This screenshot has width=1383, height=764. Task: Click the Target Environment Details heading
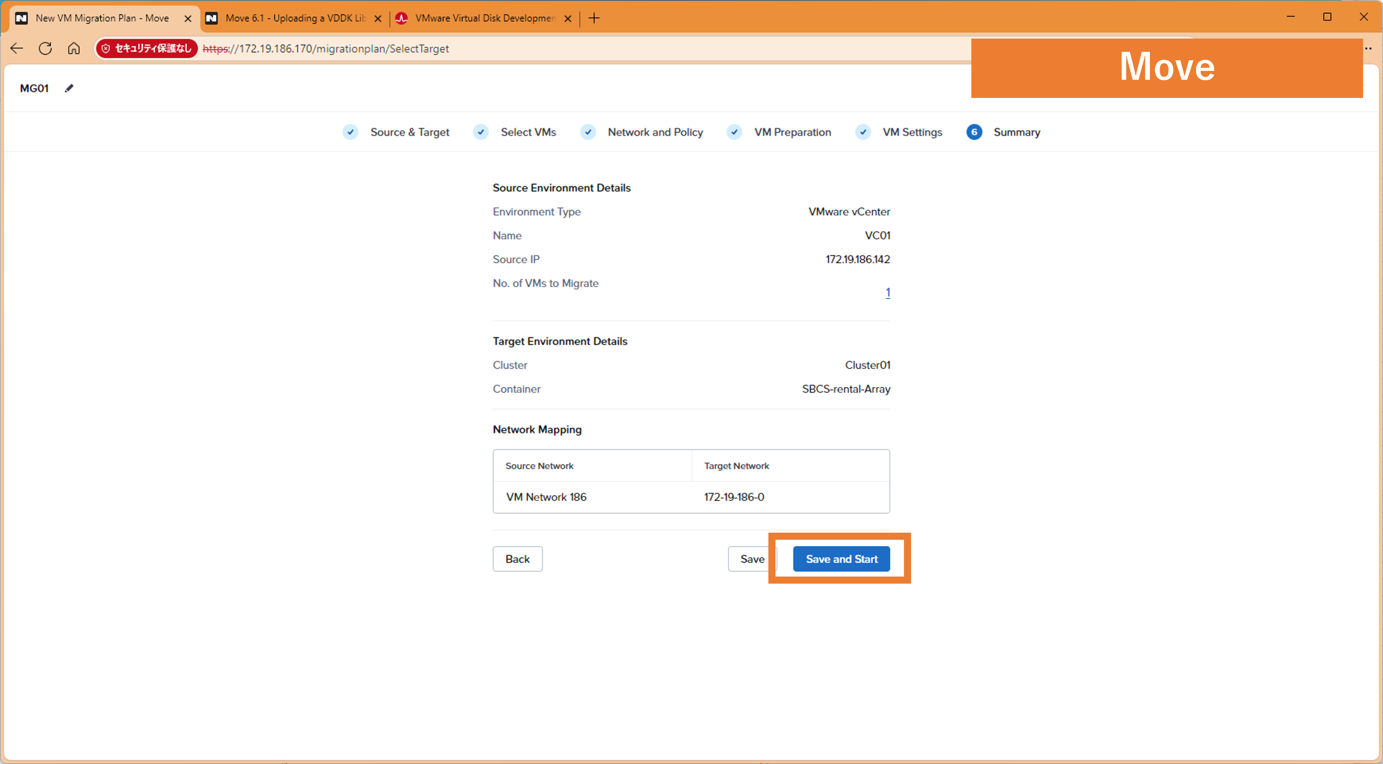tap(560, 342)
